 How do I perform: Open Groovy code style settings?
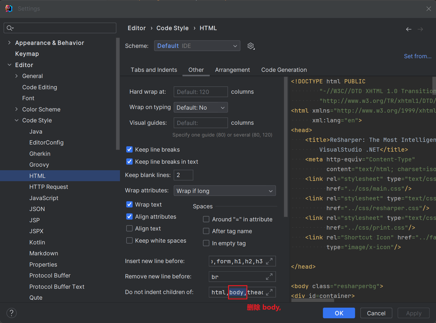[39, 165]
